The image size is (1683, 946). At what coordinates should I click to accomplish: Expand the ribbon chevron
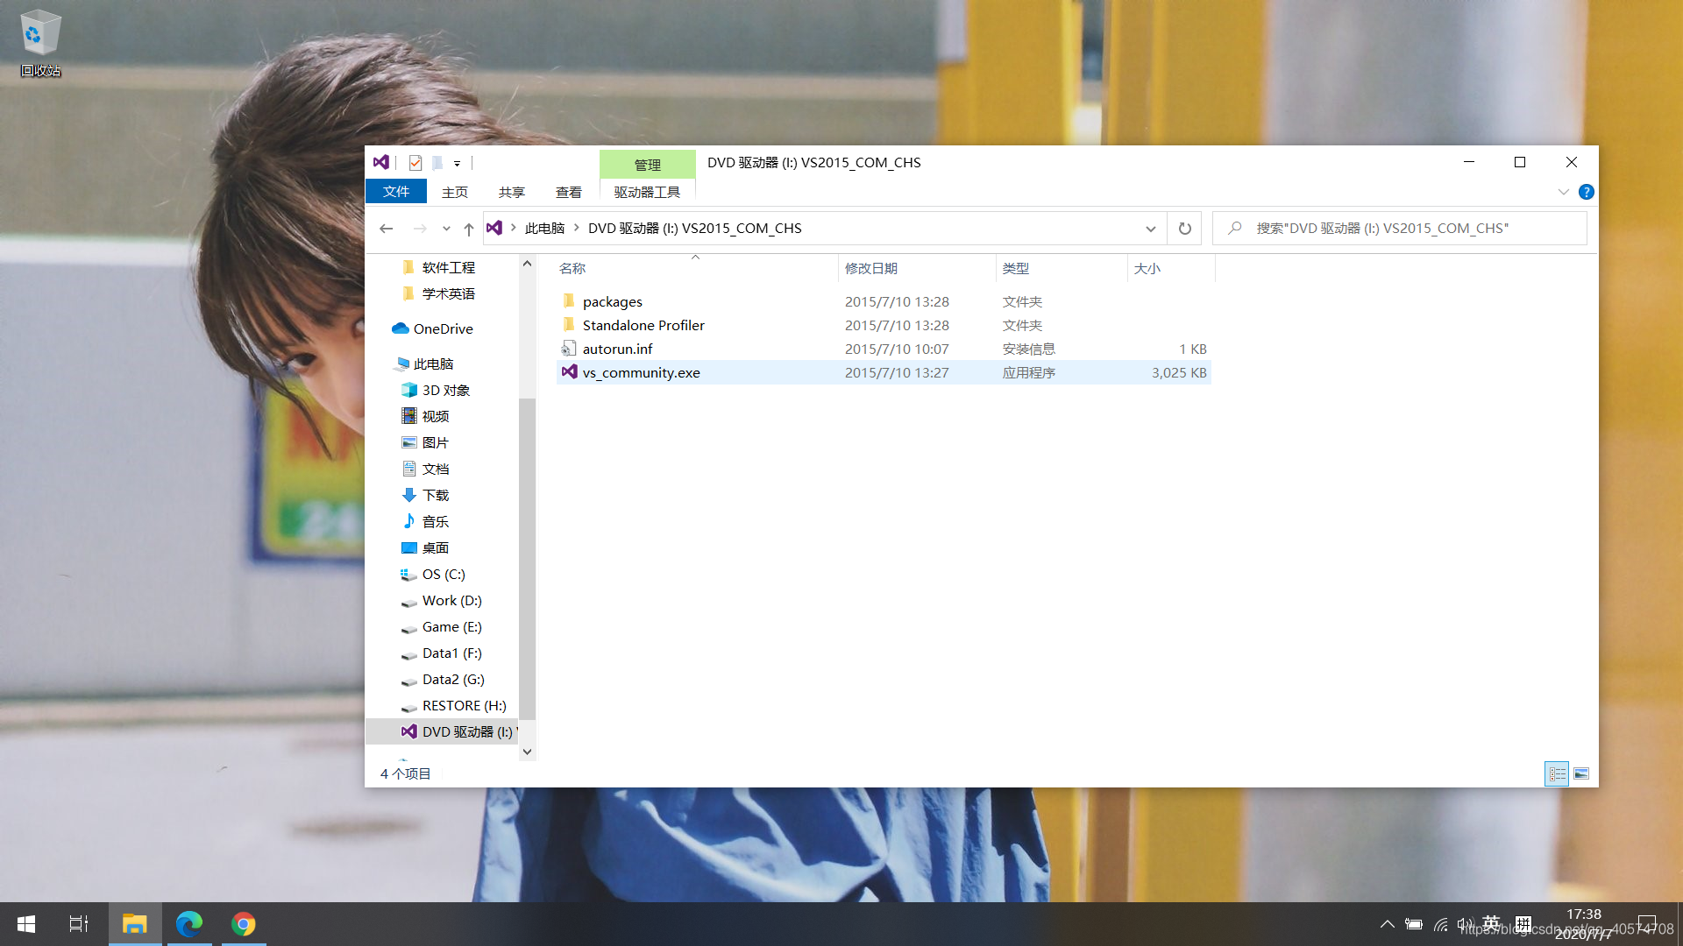pyautogui.click(x=1563, y=192)
